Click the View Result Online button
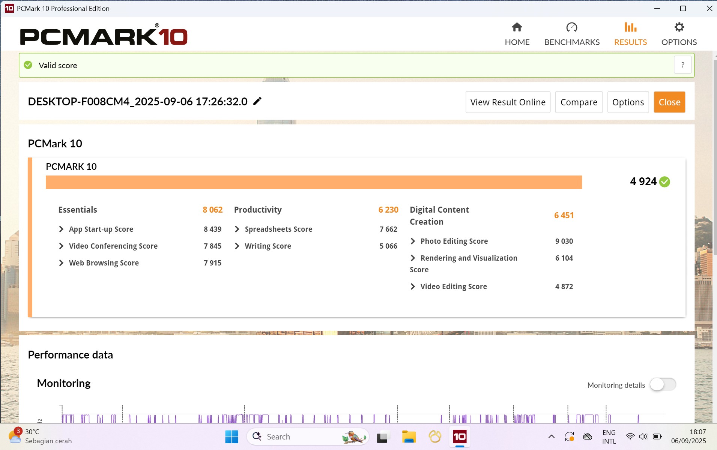This screenshot has width=717, height=450. (x=508, y=102)
